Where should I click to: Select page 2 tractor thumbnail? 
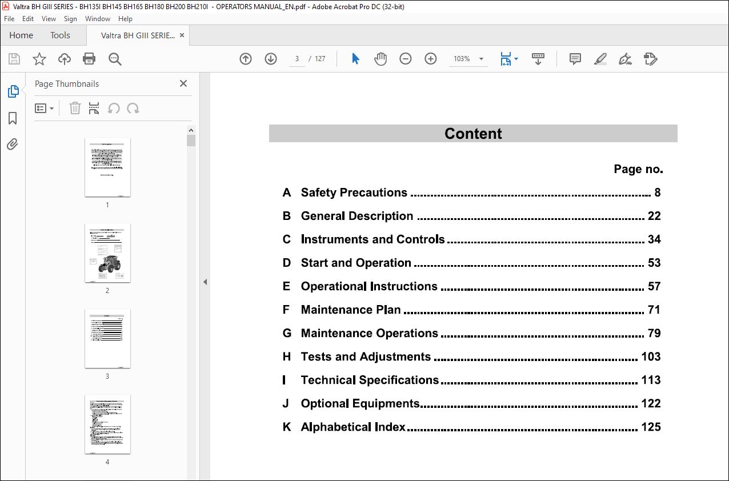point(107,253)
